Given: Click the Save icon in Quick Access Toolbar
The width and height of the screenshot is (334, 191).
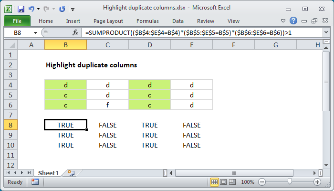Looking at the screenshot, I should 21,9.
